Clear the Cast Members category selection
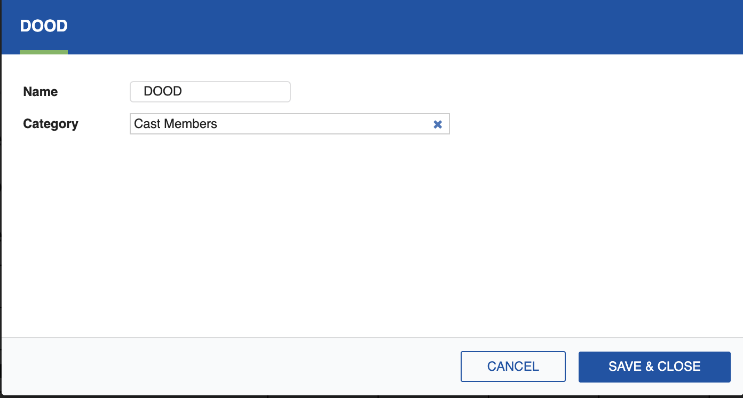The image size is (743, 398). click(x=438, y=124)
